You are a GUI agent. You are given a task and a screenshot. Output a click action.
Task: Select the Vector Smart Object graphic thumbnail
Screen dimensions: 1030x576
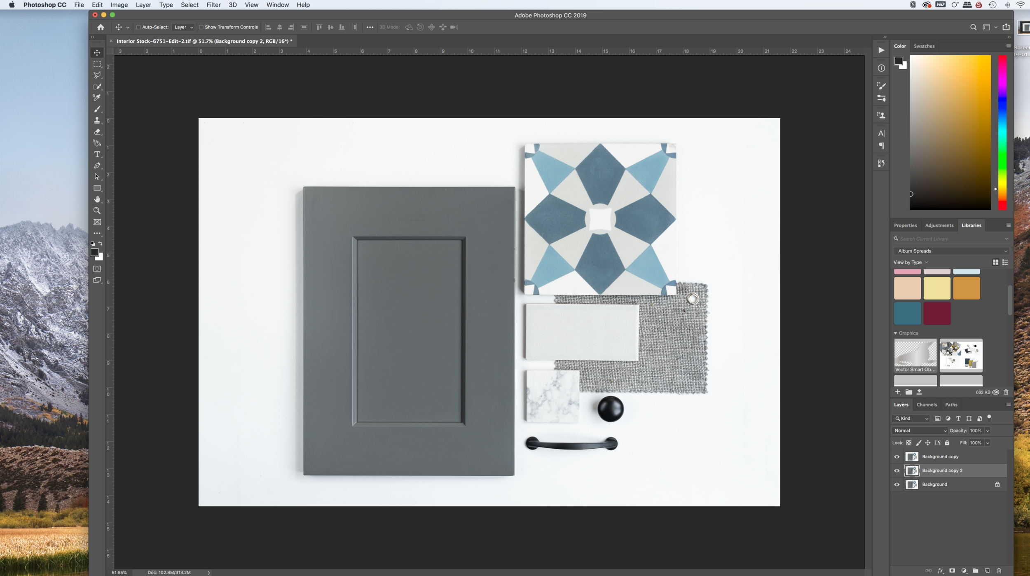pos(915,356)
